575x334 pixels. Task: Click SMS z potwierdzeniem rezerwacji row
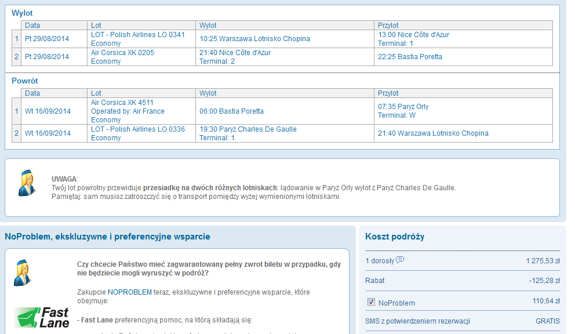pos(463,321)
